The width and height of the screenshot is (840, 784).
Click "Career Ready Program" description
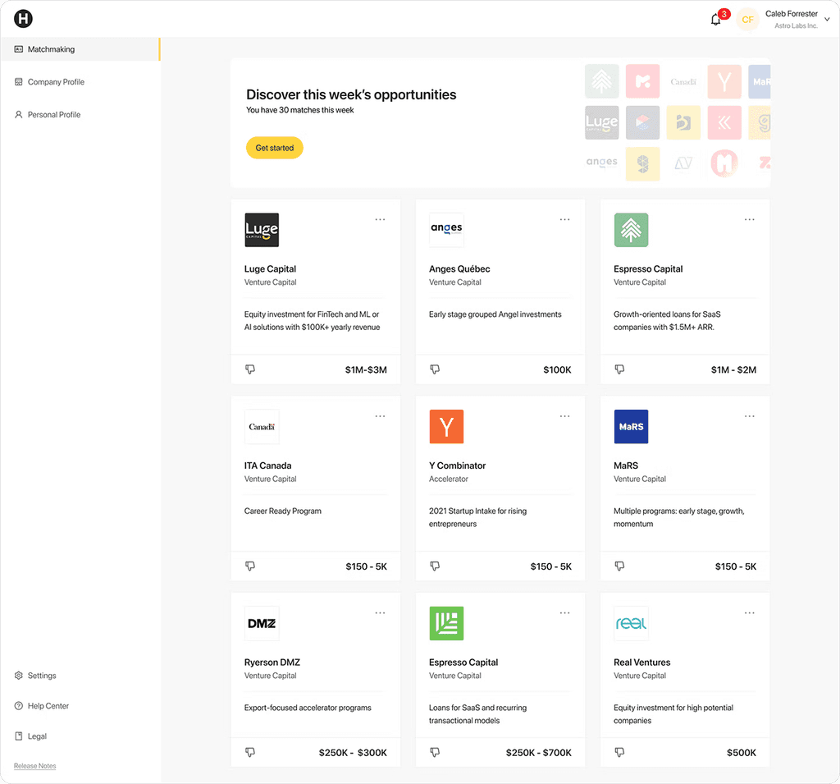tap(283, 511)
